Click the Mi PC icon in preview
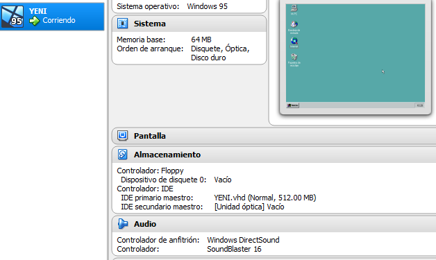 pyautogui.click(x=294, y=10)
